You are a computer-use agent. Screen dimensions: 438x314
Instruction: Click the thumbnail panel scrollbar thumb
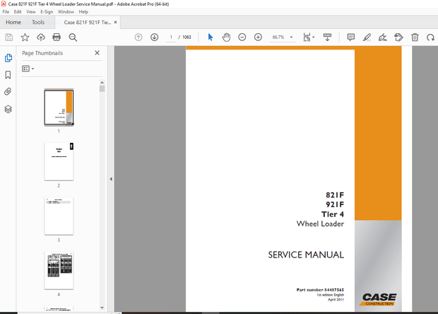point(102,88)
